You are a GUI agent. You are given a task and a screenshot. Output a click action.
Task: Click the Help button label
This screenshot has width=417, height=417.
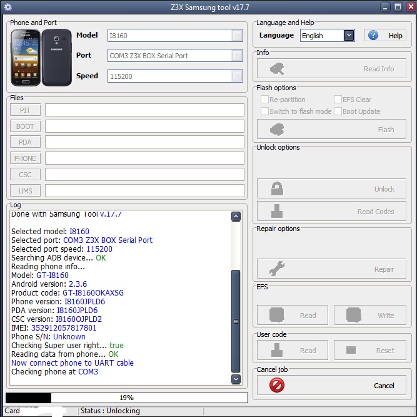395,36
